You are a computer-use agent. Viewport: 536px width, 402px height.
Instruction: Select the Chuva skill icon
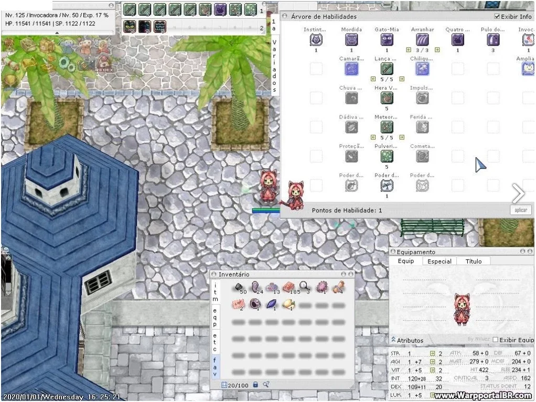(351, 99)
